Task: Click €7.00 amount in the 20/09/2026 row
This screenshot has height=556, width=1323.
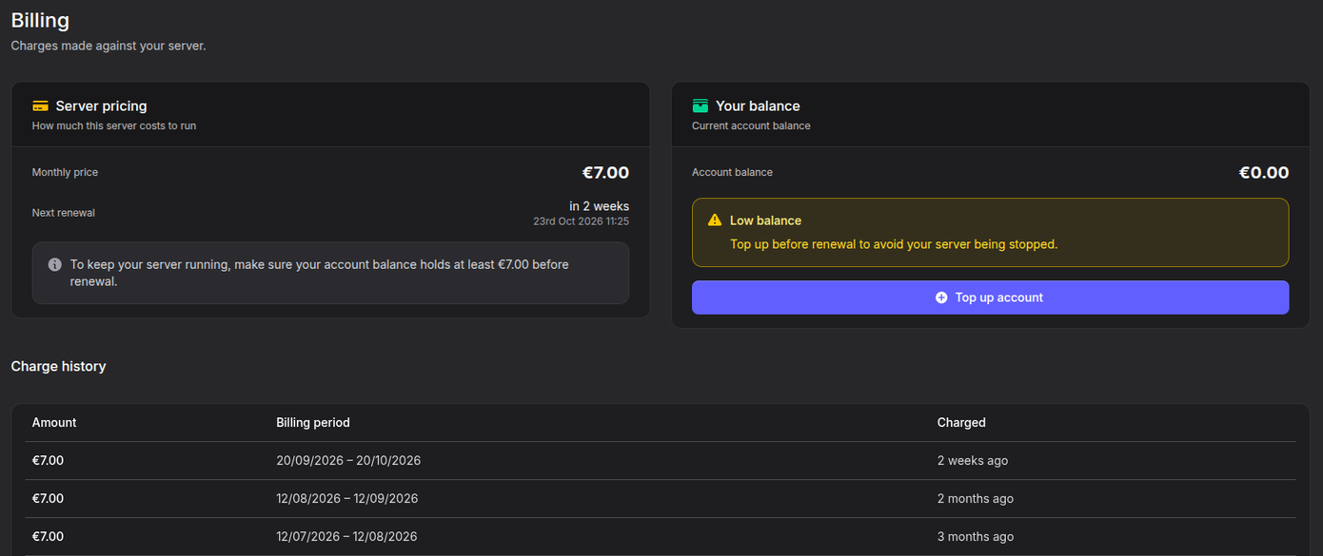Action: 48,460
